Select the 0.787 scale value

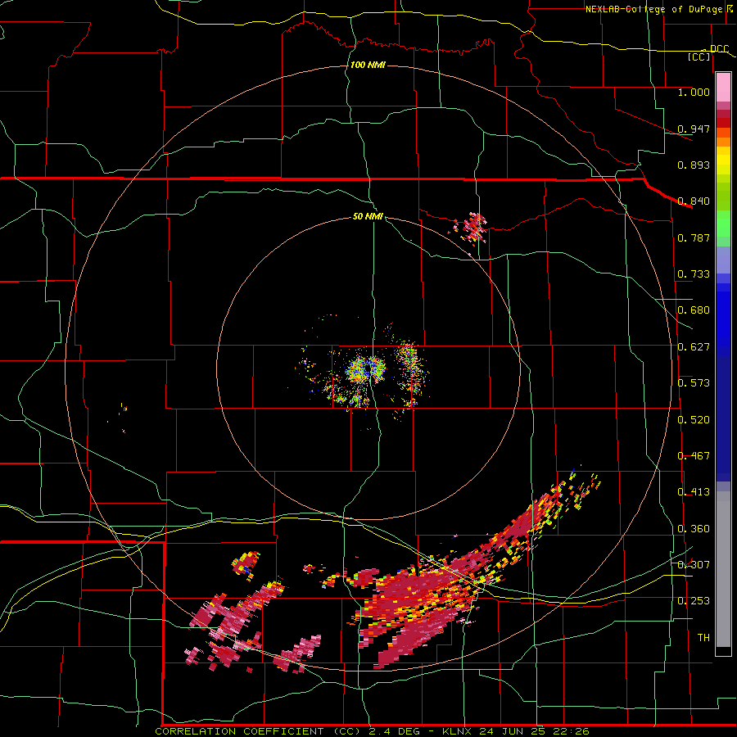694,237
